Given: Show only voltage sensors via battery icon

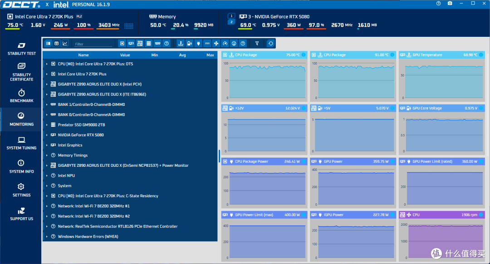Looking at the screenshot, I should (189, 44).
